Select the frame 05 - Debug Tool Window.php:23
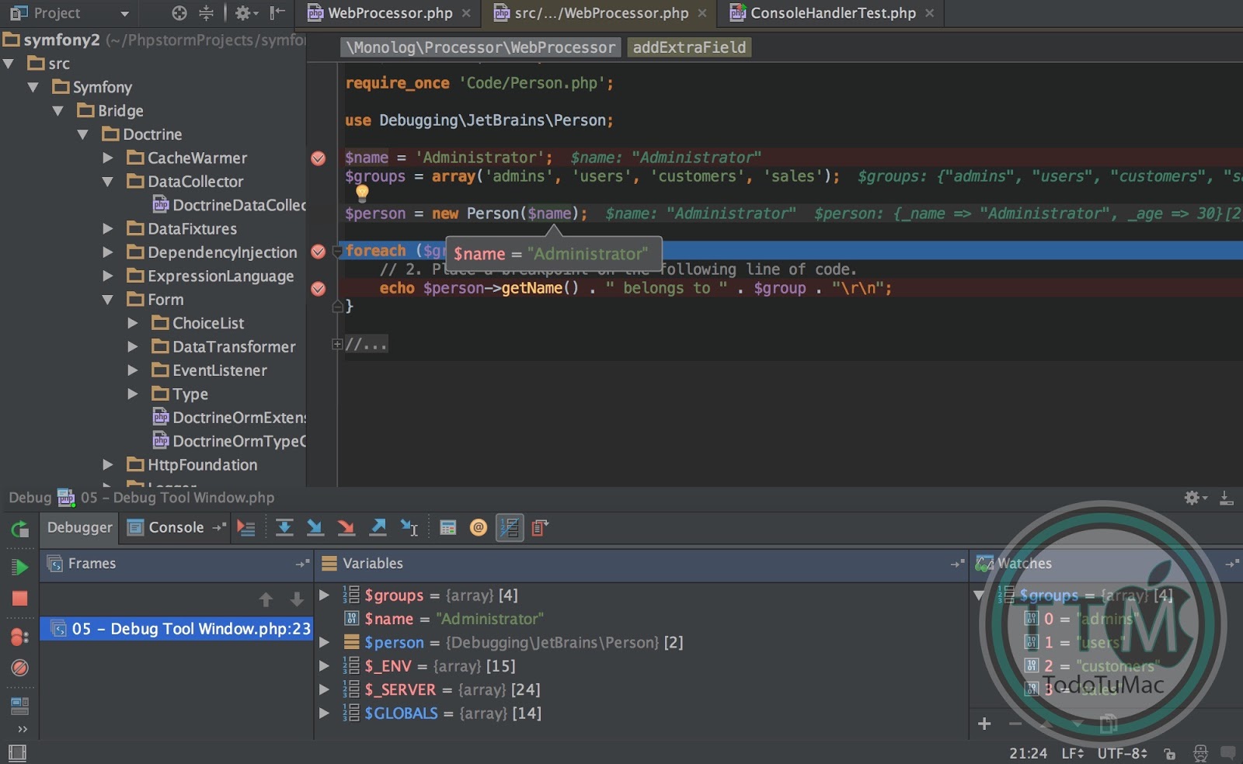Screen dimensions: 1243x764 point(176,629)
